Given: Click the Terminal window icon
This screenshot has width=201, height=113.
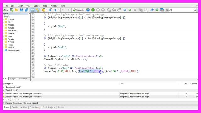Looking at the screenshot, I should (162, 10).
